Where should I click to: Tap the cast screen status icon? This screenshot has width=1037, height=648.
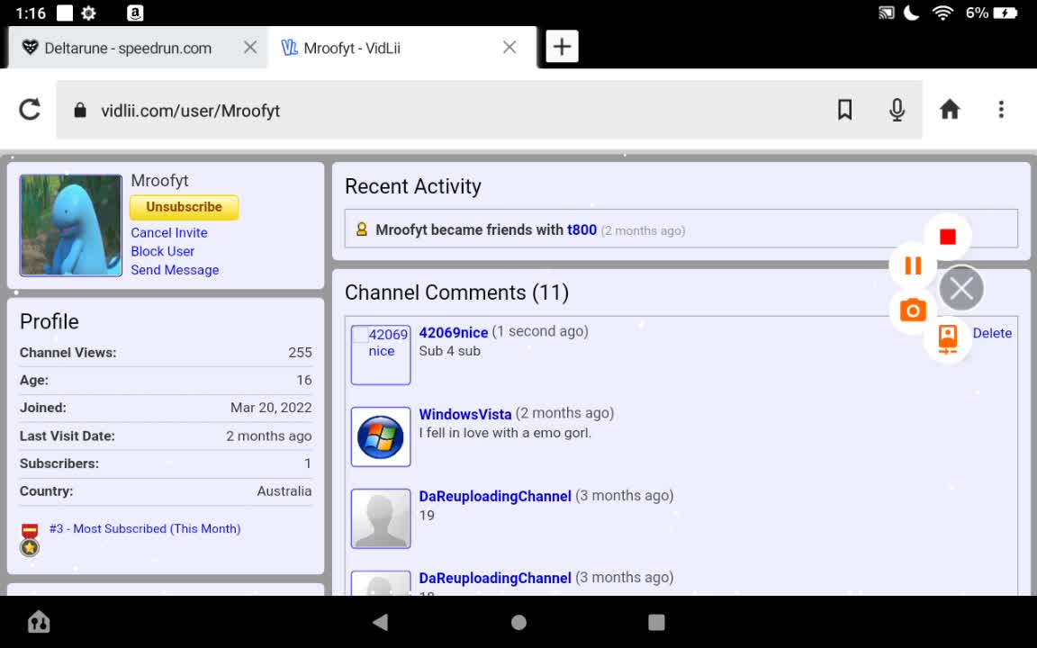pos(886,13)
